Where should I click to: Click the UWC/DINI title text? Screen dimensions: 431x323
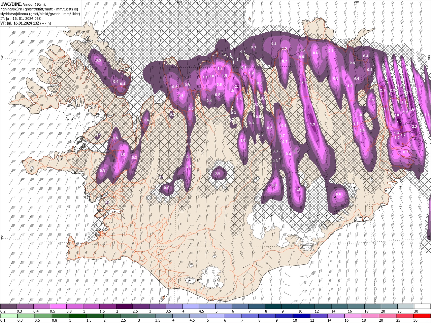coord(10,4)
